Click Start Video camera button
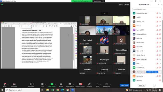Image resolution: width=163 pixels, height=92 pixels. (x=14, y=85)
